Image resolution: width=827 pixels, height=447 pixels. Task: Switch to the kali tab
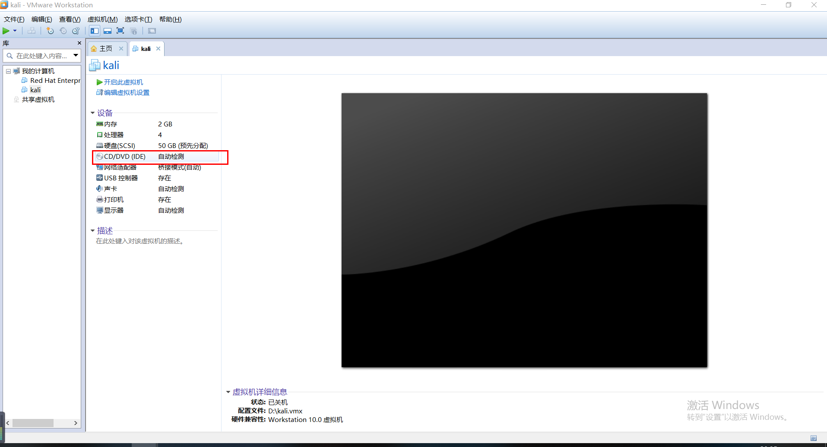(146, 49)
